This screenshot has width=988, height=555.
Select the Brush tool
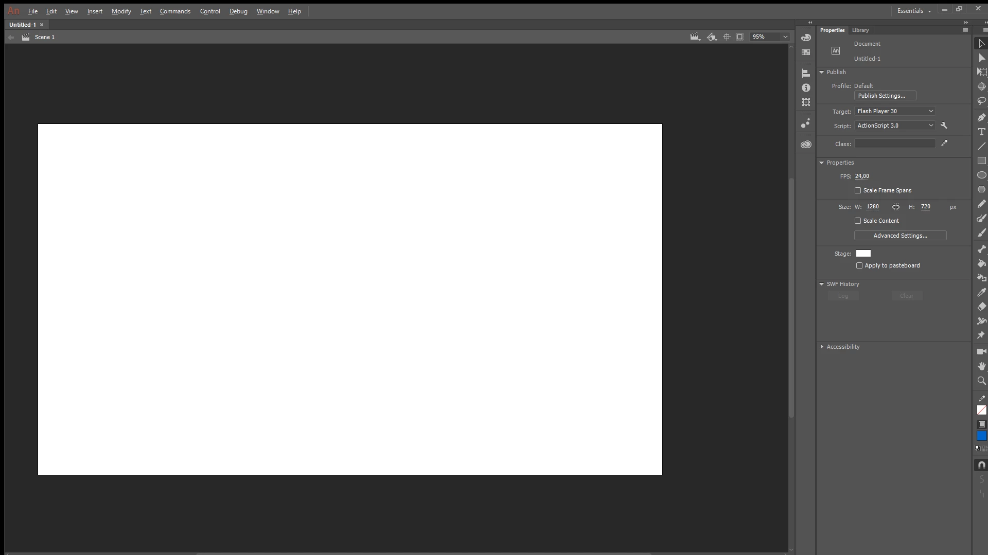[x=981, y=233]
